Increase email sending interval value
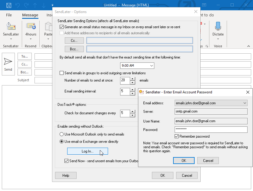Screen dimensions: 253x191 133,90
